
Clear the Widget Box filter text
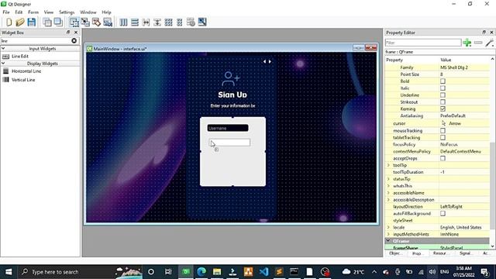(74, 41)
